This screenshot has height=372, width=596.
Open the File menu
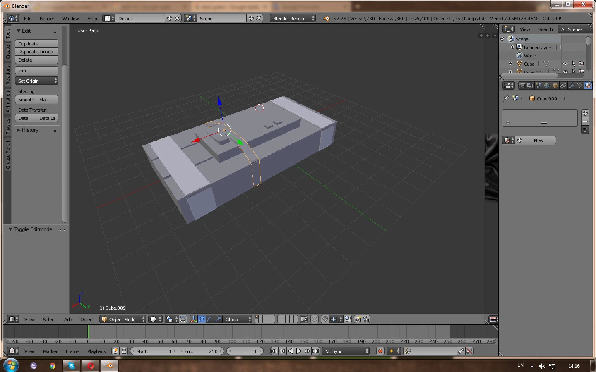click(x=28, y=18)
